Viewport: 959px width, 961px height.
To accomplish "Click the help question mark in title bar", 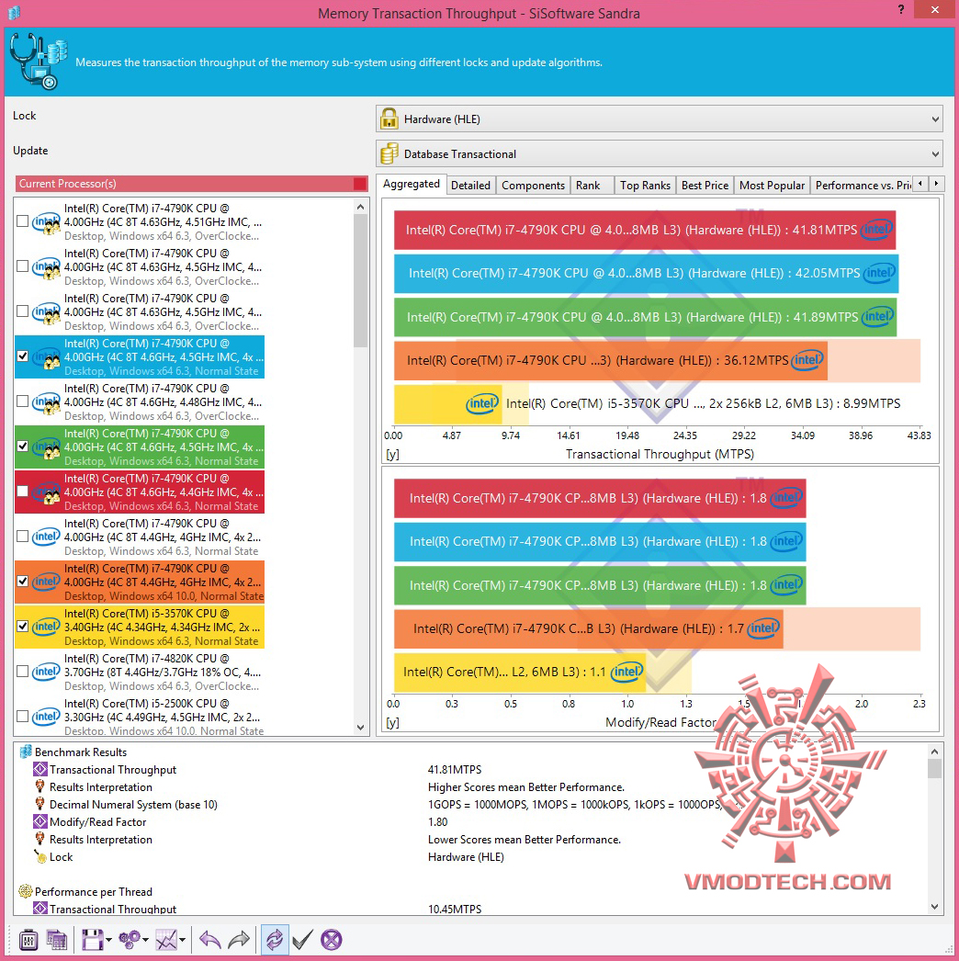I will pyautogui.click(x=901, y=9).
